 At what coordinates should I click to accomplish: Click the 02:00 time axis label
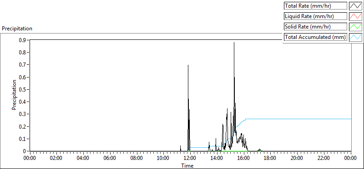click(x=56, y=159)
